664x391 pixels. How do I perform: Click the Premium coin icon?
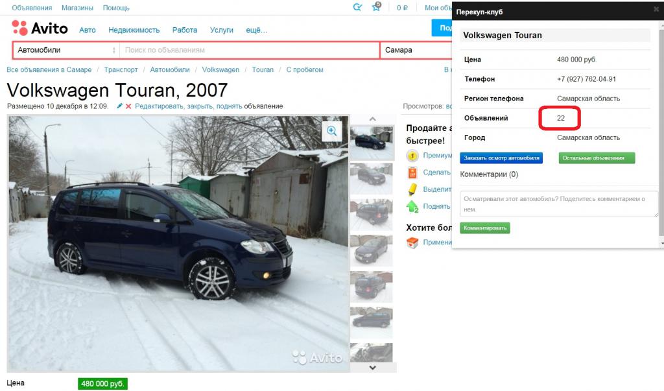pos(412,156)
